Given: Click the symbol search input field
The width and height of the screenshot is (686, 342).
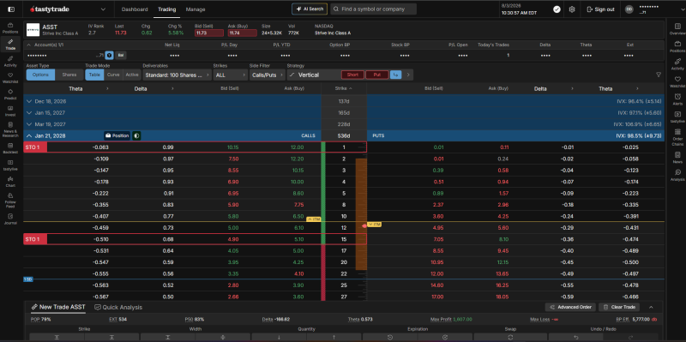Looking at the screenshot, I should (373, 9).
